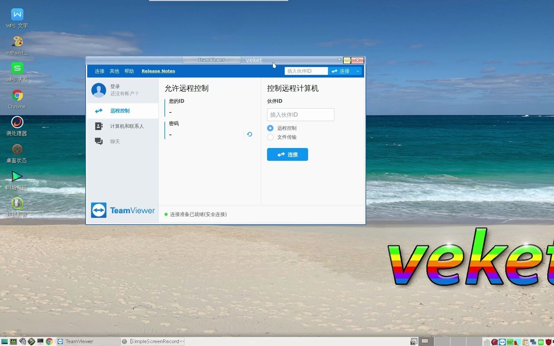Click the toolbar 连接 button at top right
The image size is (554, 346).
click(x=341, y=71)
